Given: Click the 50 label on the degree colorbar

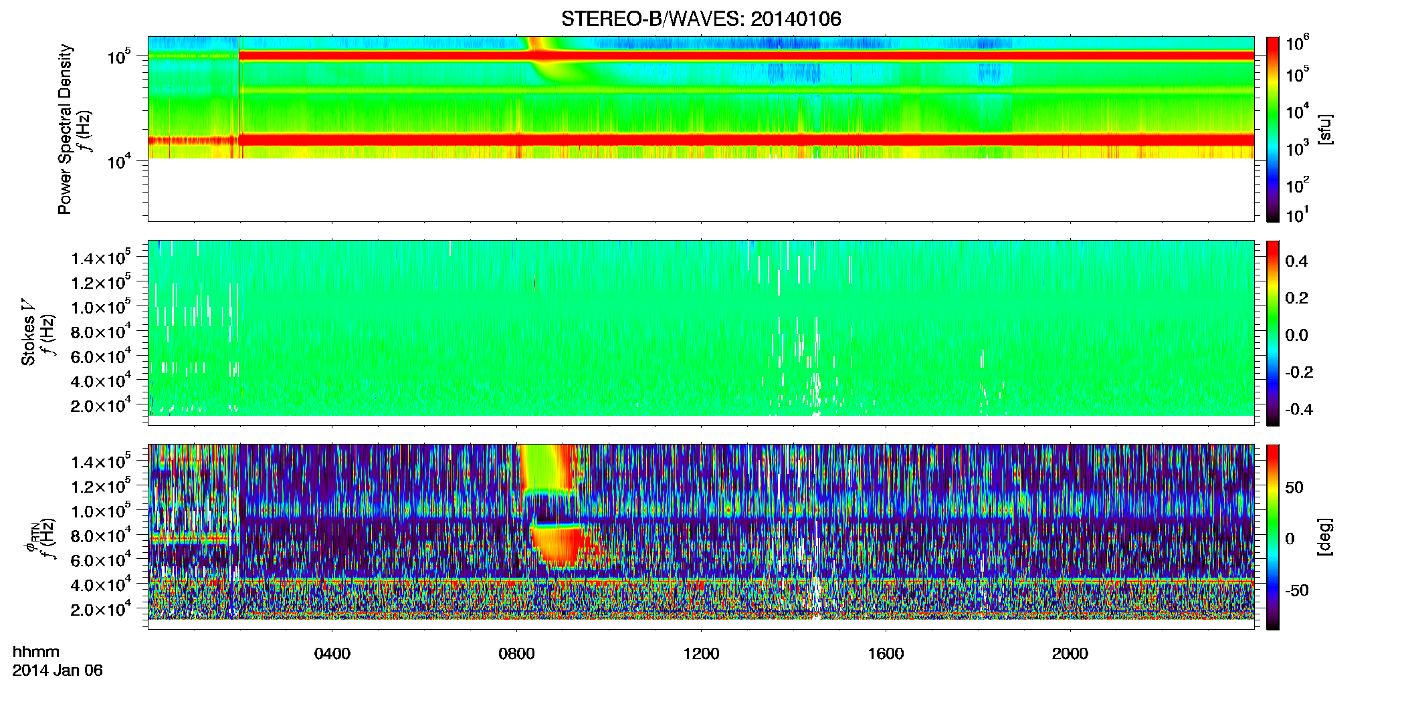Looking at the screenshot, I should pos(1294,487).
